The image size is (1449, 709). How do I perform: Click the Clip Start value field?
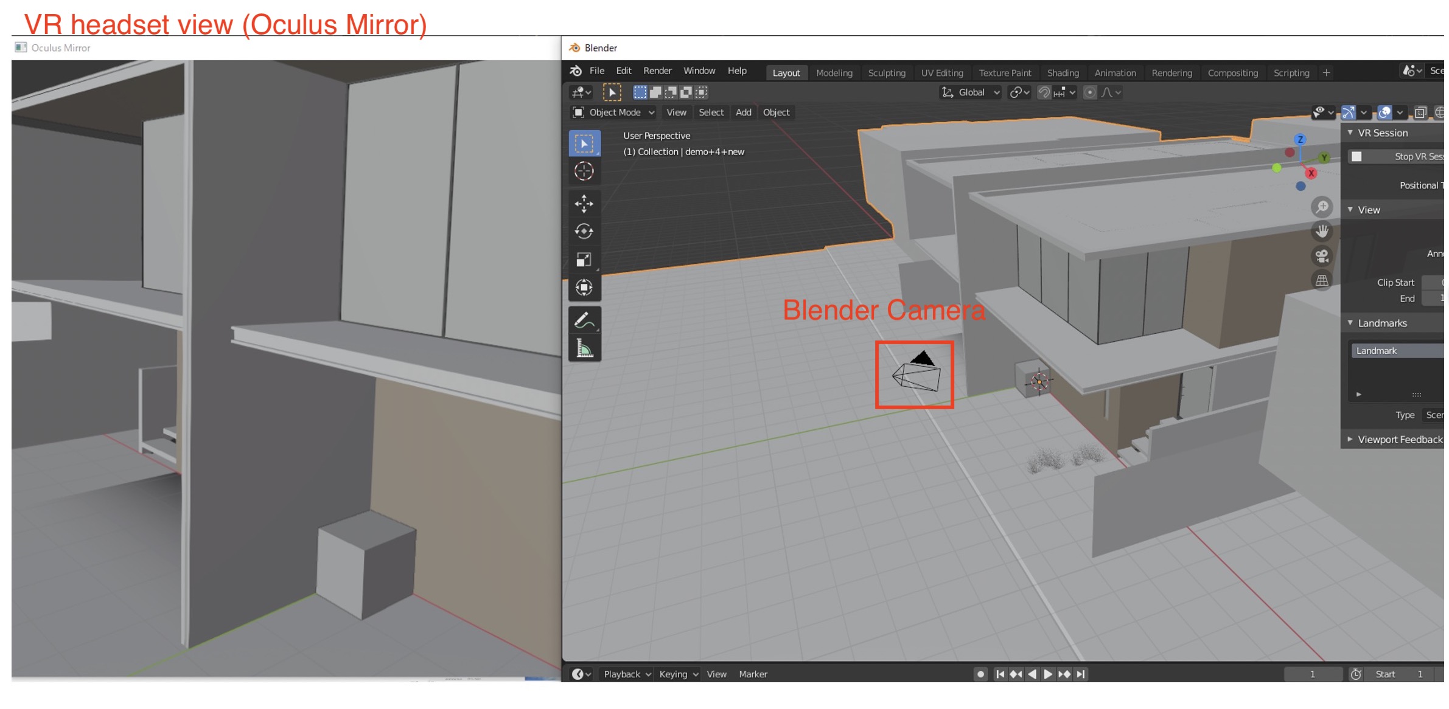click(x=1434, y=283)
